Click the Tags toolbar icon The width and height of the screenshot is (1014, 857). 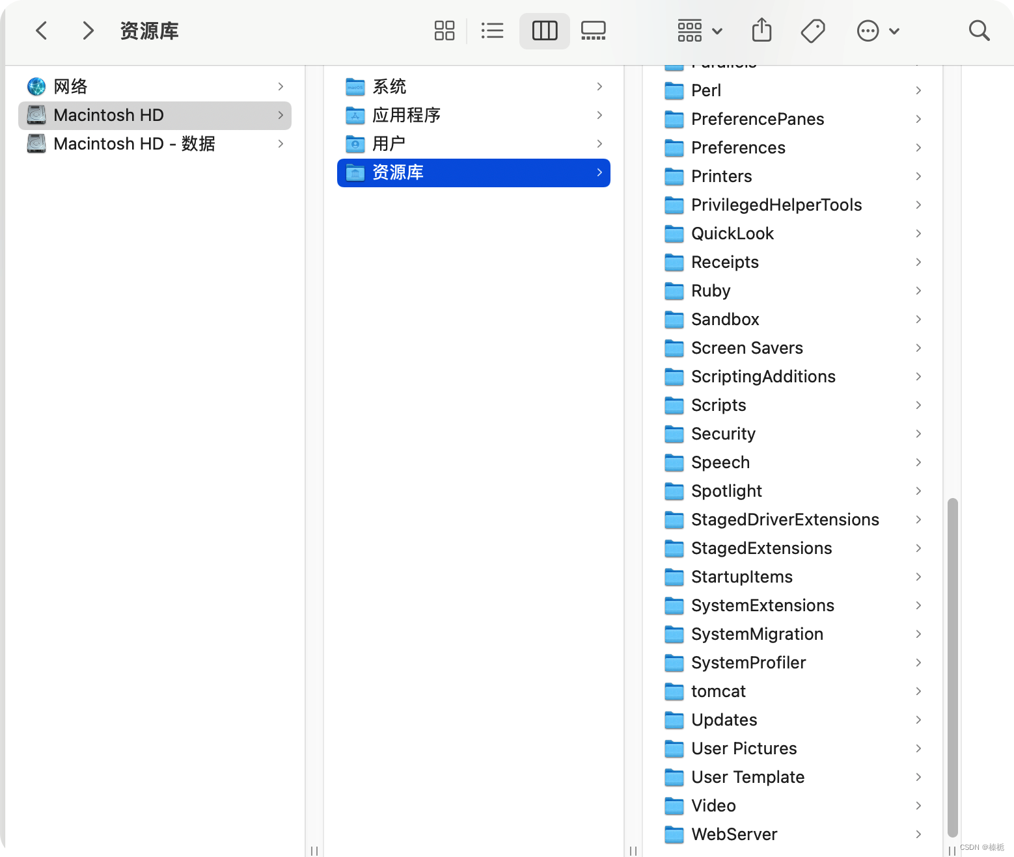[x=813, y=31]
